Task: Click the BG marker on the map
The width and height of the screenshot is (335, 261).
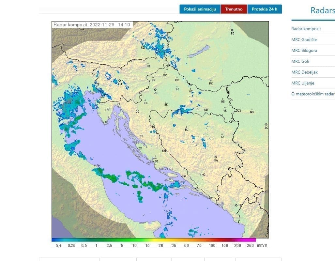Action: click(266, 125)
